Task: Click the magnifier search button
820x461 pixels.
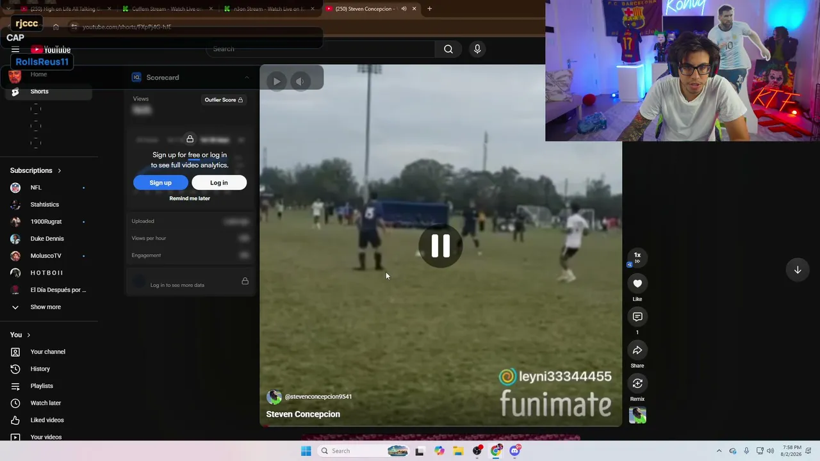Action: click(448, 49)
